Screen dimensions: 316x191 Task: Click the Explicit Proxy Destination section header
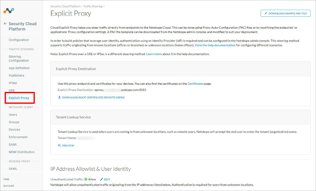point(180,69)
